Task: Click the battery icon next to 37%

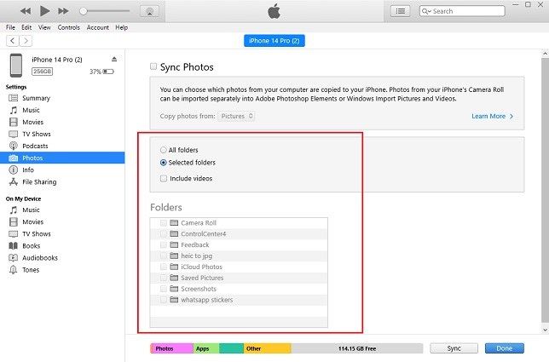Action: click(x=108, y=72)
